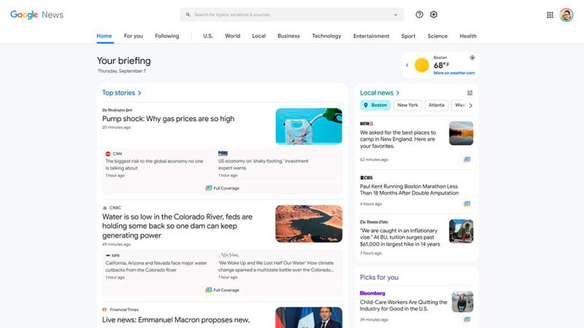Open Child-Care Workers Quitting story

(404, 305)
